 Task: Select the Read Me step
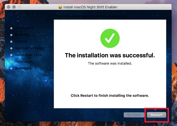coord(22,35)
